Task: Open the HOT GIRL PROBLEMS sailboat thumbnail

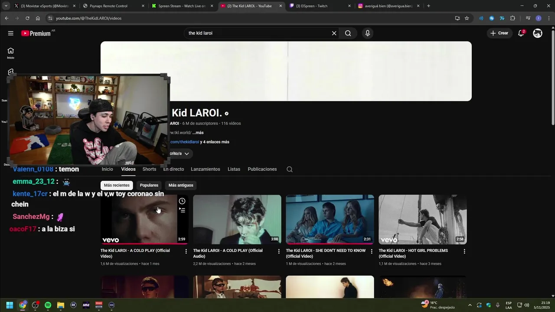Action: click(x=423, y=219)
